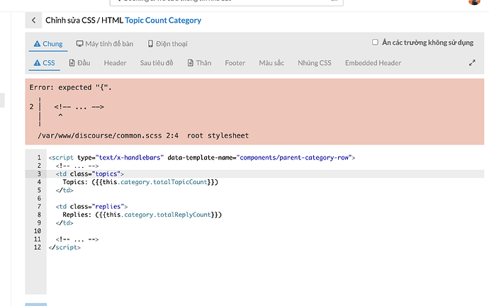Switch to the Điện thoại tab
This screenshot has height=306, width=489.
167,44
